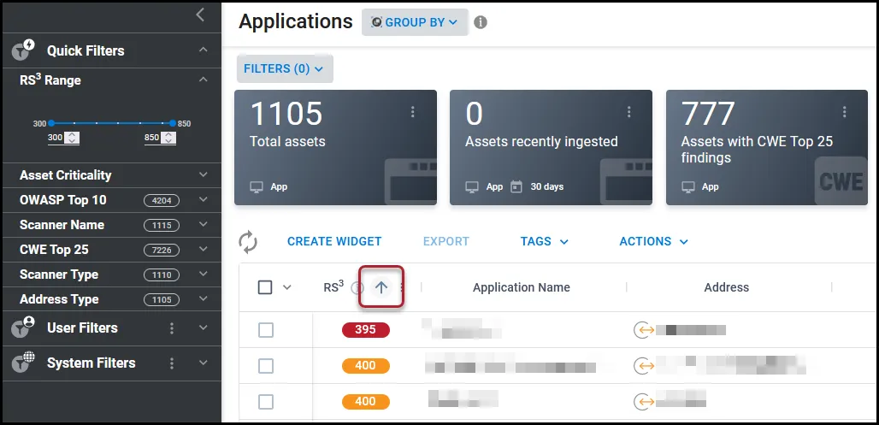
Task: Expand the Scanner Name filter
Action: pos(204,225)
